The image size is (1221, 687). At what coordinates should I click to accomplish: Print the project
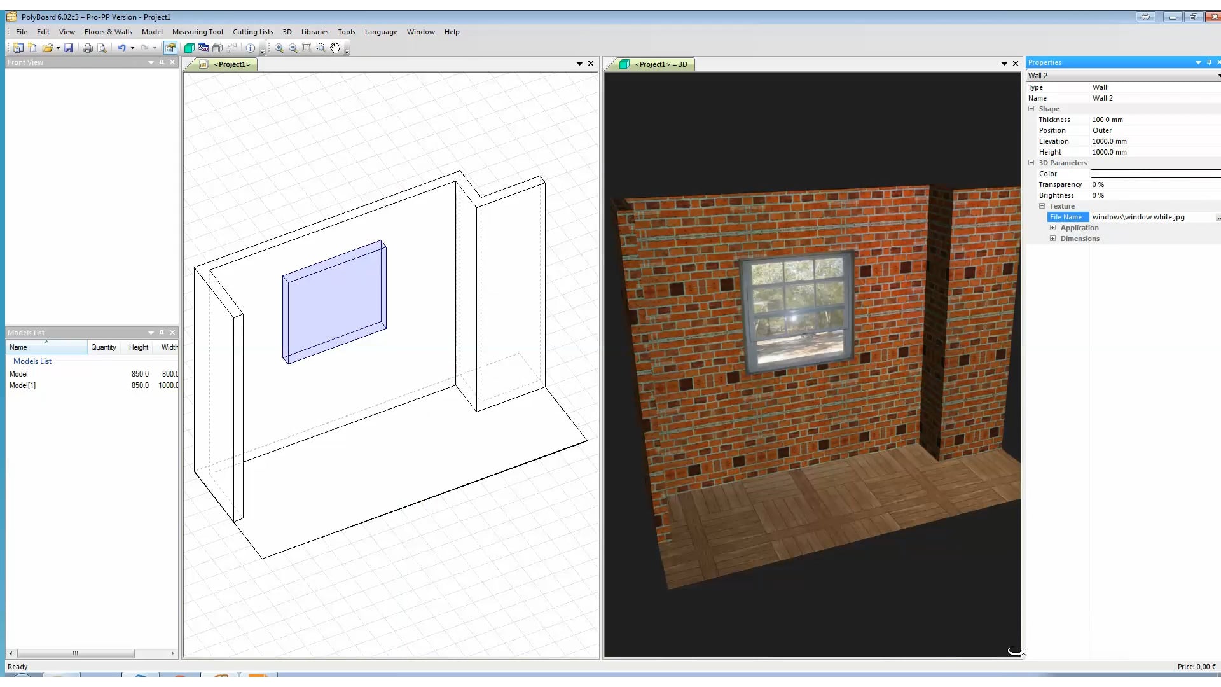[87, 48]
